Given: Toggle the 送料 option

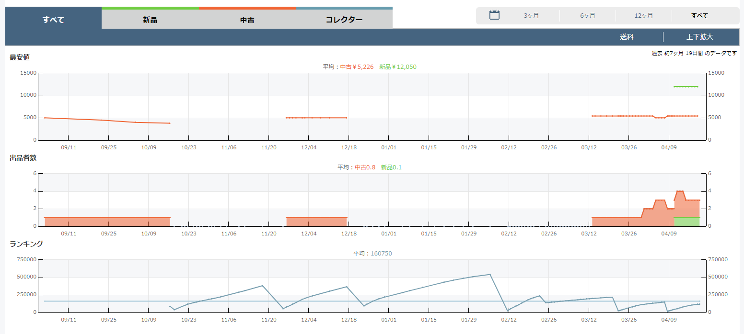Looking at the screenshot, I should click(x=627, y=37).
